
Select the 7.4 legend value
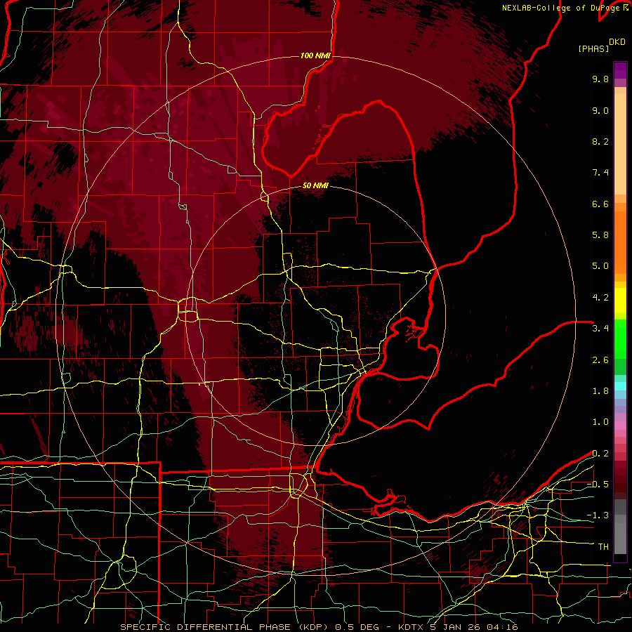[x=600, y=173]
